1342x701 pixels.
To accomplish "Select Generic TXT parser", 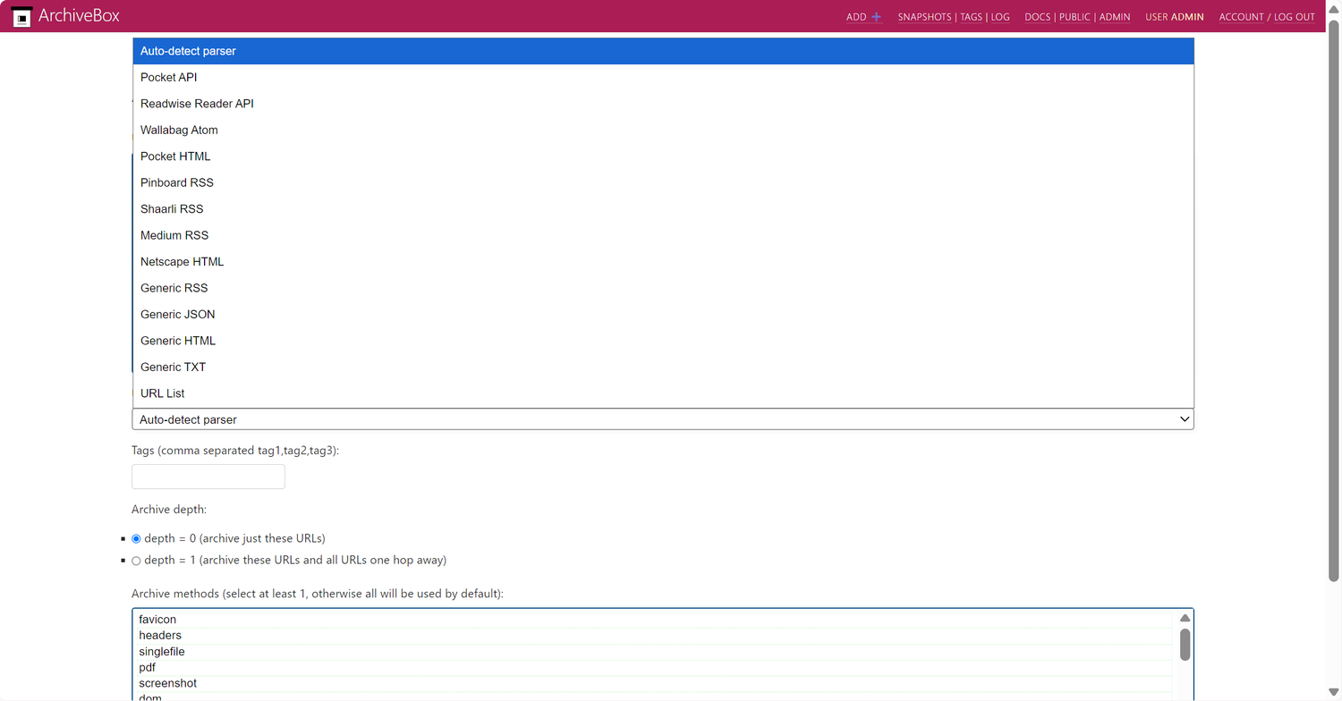I will [663, 367].
